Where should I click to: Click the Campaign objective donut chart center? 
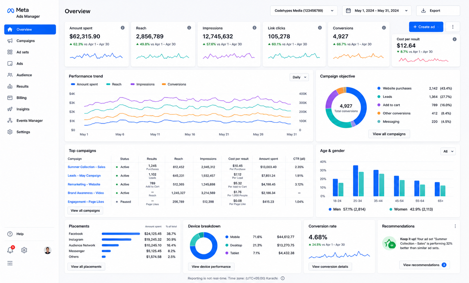pyautogui.click(x=346, y=107)
